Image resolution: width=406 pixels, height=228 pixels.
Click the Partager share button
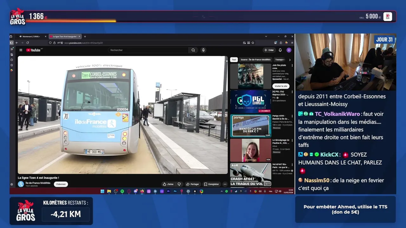193,184
